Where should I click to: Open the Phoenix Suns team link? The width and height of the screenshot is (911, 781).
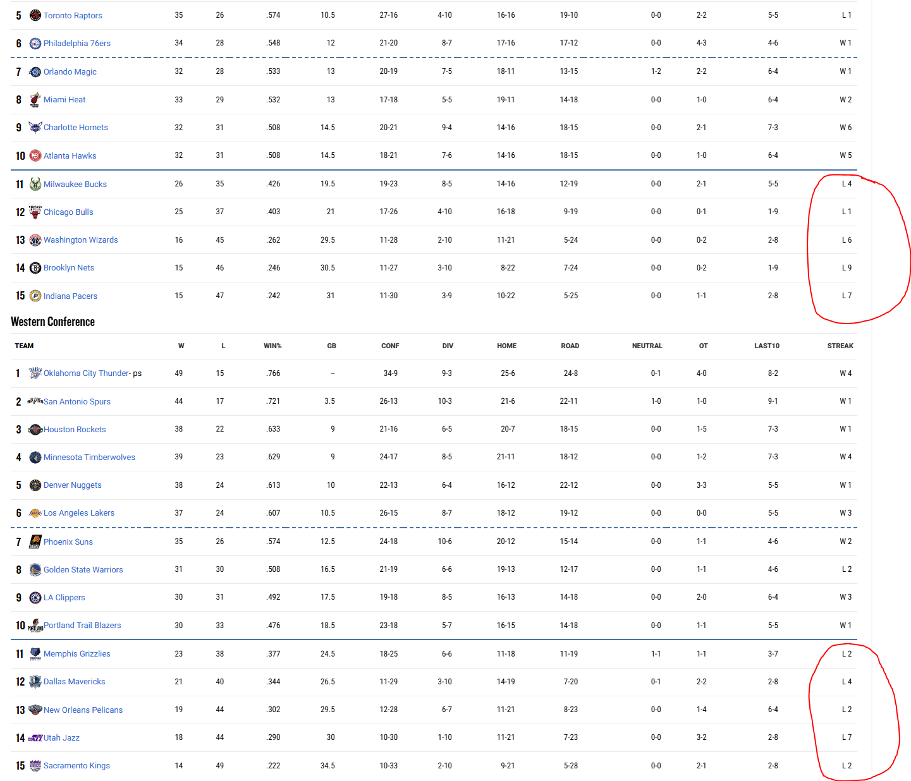pos(68,542)
